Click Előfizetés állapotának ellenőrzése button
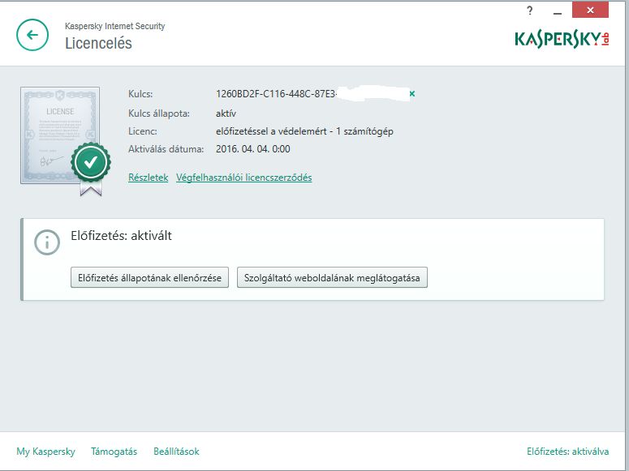Viewport: 629px width, 471px height. coord(149,277)
